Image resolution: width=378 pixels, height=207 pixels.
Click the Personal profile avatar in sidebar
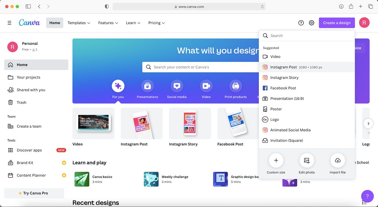point(12,47)
